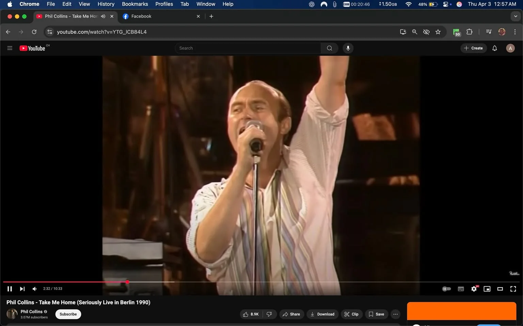
Task: Open the Profiles menu
Action: tap(164, 4)
